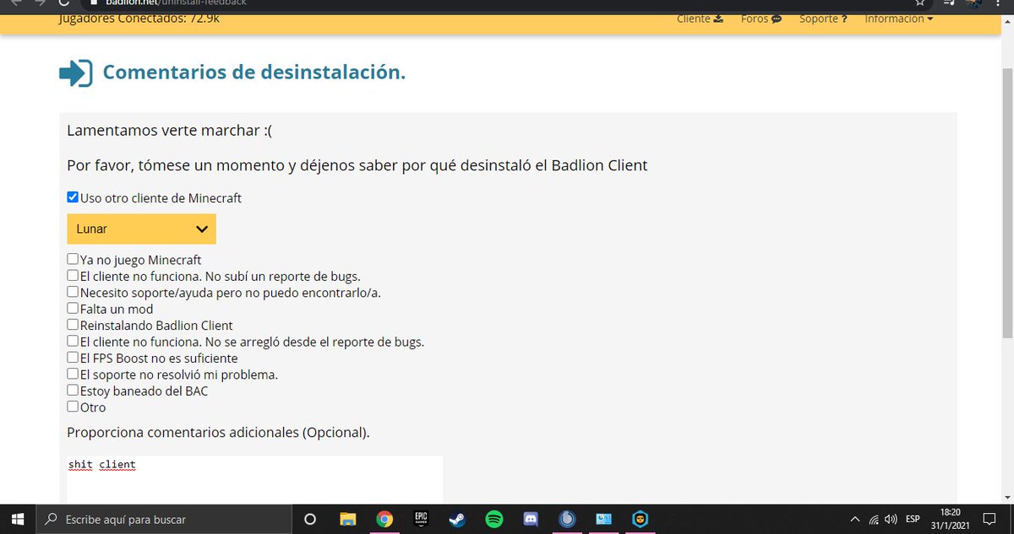Expand the Información nav dropdown
This screenshot has height=534, width=1014.
tap(899, 19)
